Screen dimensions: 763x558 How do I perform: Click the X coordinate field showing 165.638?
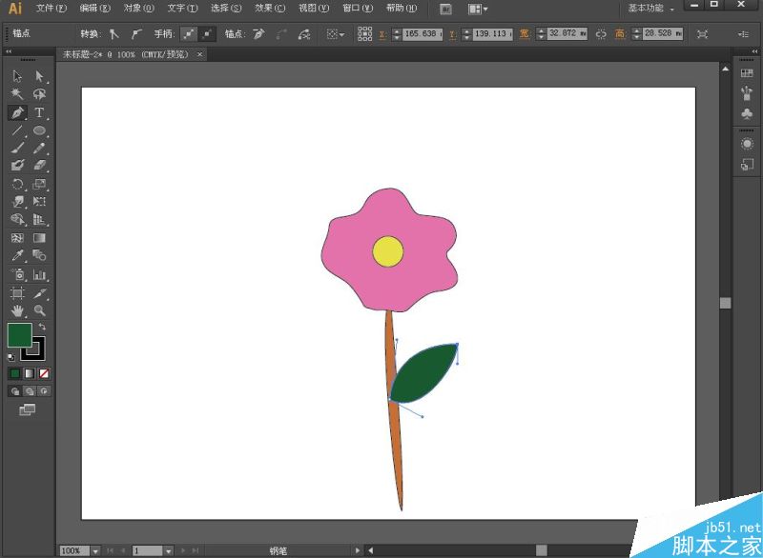coord(422,33)
